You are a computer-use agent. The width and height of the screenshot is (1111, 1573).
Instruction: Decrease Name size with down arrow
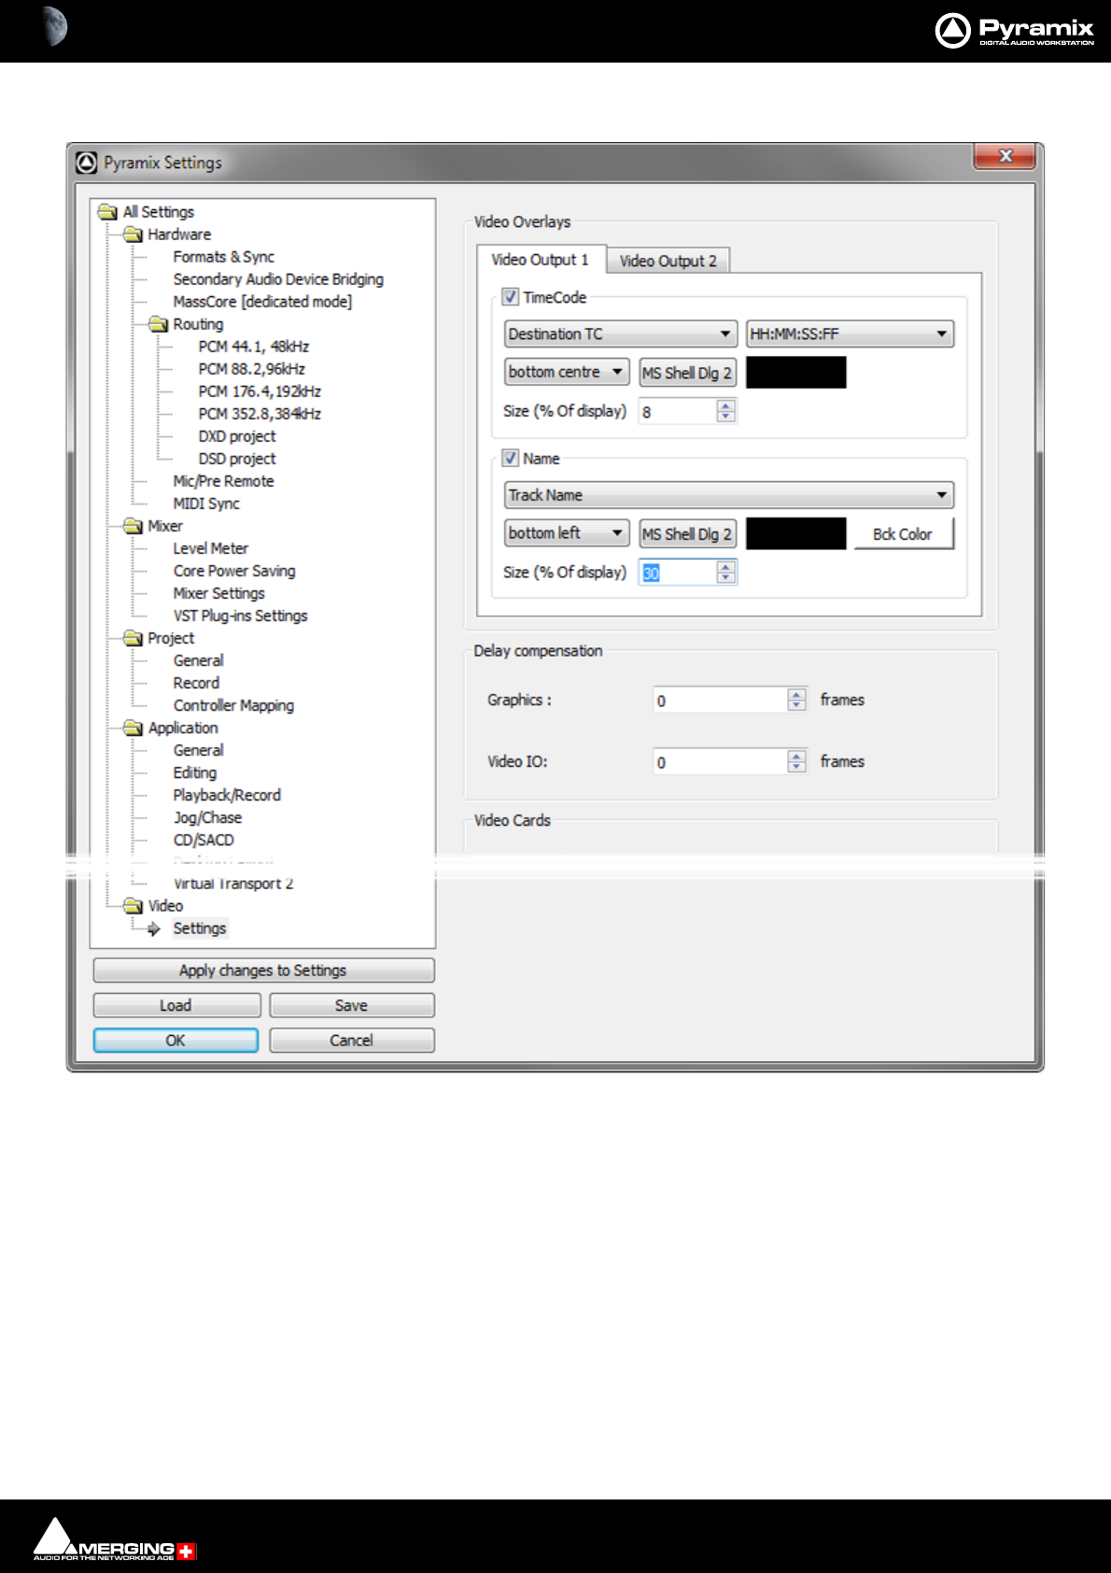click(x=726, y=578)
